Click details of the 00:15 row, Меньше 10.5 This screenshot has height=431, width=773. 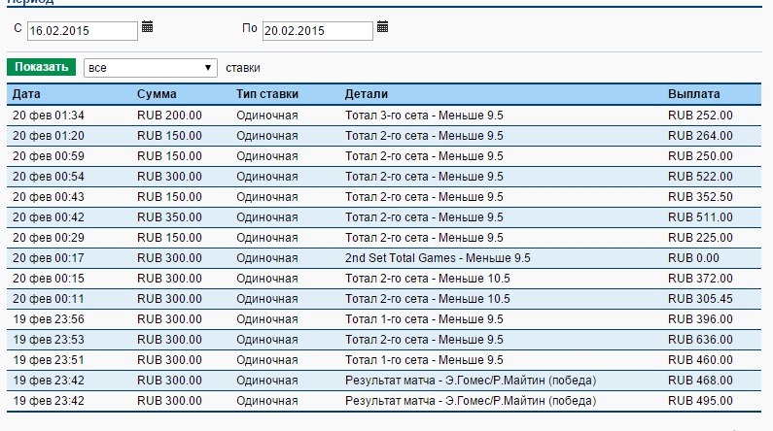(428, 279)
